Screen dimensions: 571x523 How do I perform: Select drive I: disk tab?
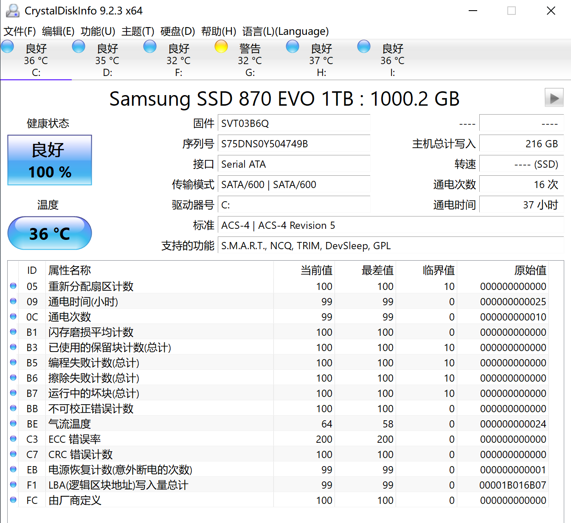(393, 60)
